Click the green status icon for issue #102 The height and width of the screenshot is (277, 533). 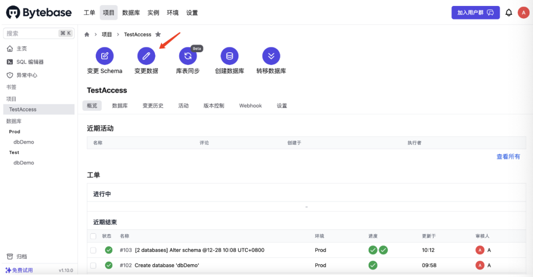[109, 265]
